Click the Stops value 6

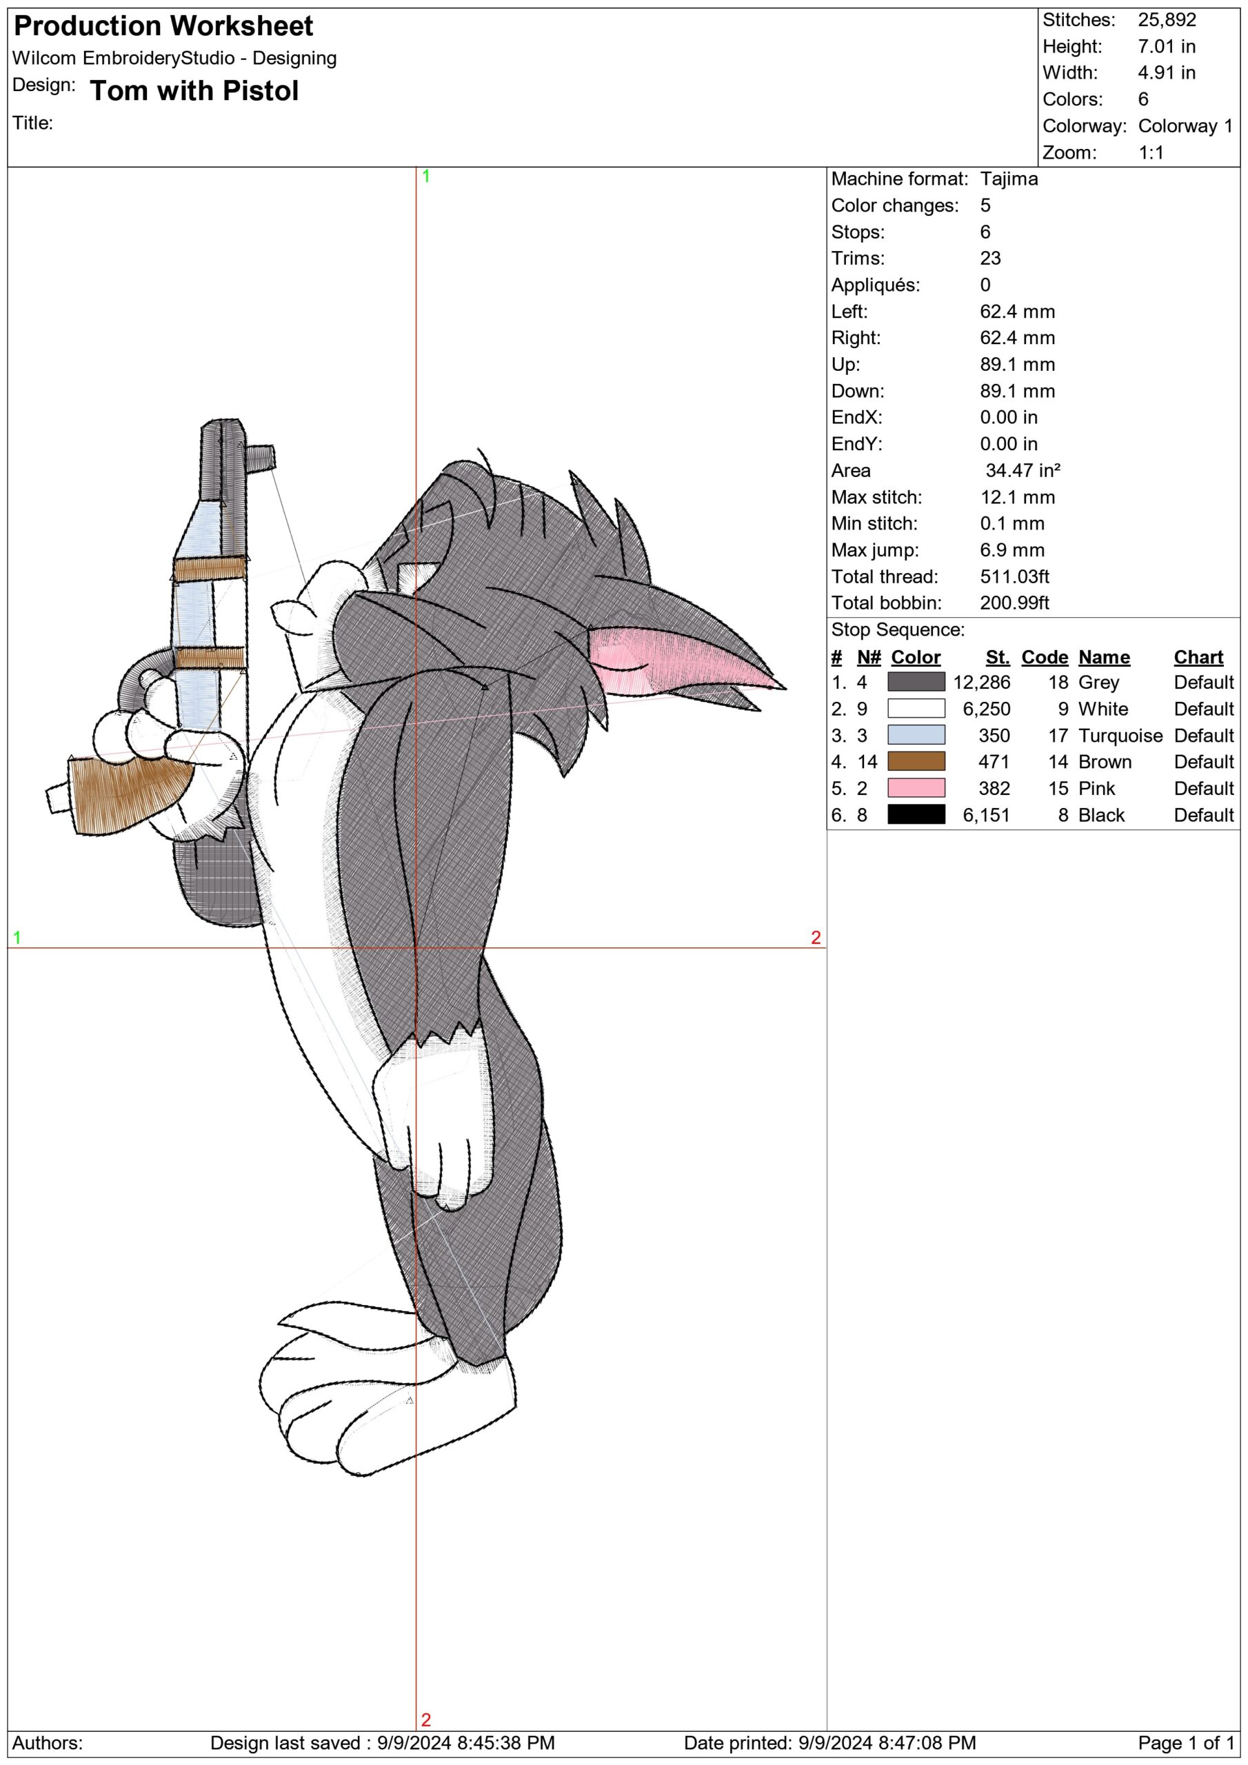click(985, 232)
